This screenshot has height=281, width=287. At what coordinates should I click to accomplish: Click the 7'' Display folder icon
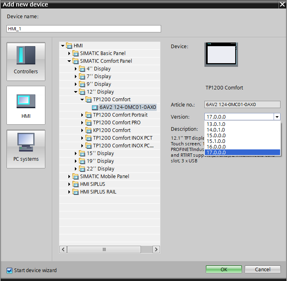[82, 77]
